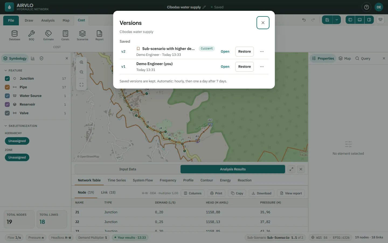Viewport: 388px width, 243px height.
Task: Uncheck the Reservoir feature checkbox
Action: 7,104
